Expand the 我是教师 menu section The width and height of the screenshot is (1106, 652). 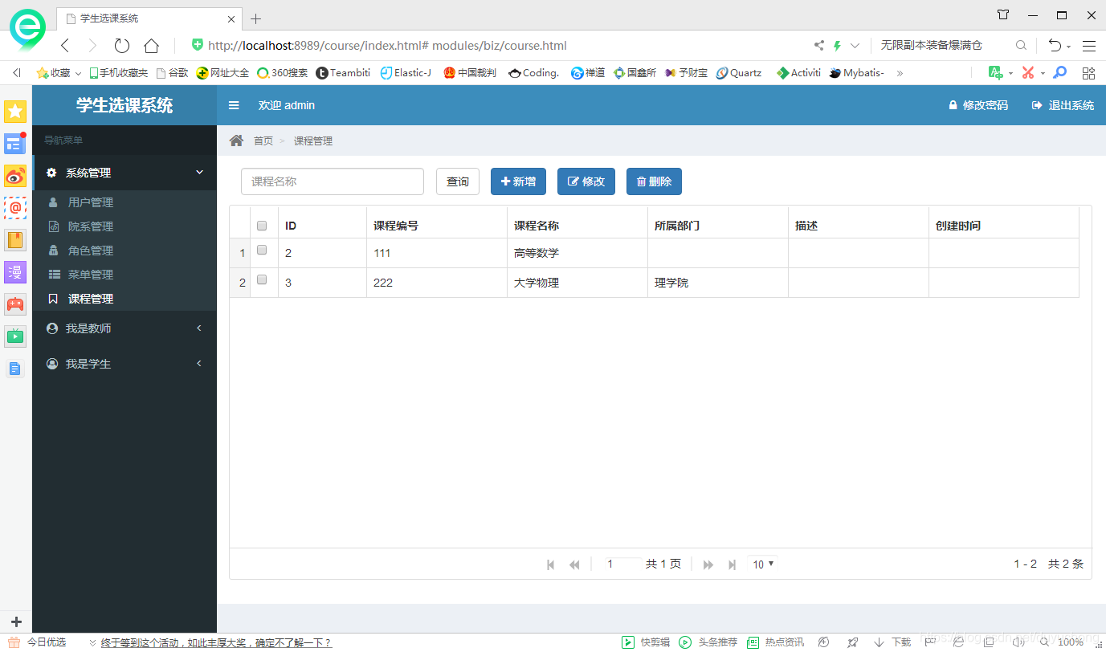[x=125, y=328]
